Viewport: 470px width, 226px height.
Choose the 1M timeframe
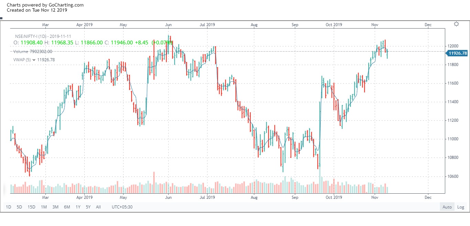(43, 207)
